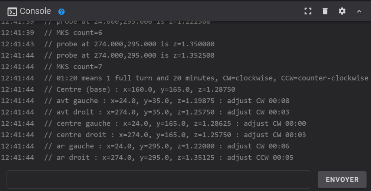Screen dimensions: 371x191
Task: Click the Console panel title
Action: (x=35, y=11)
